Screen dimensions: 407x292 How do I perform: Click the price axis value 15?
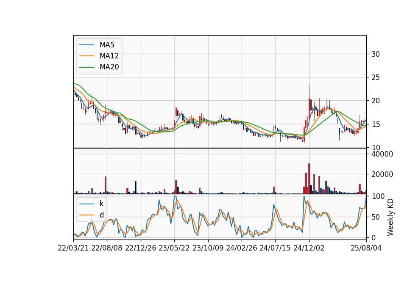(376, 124)
